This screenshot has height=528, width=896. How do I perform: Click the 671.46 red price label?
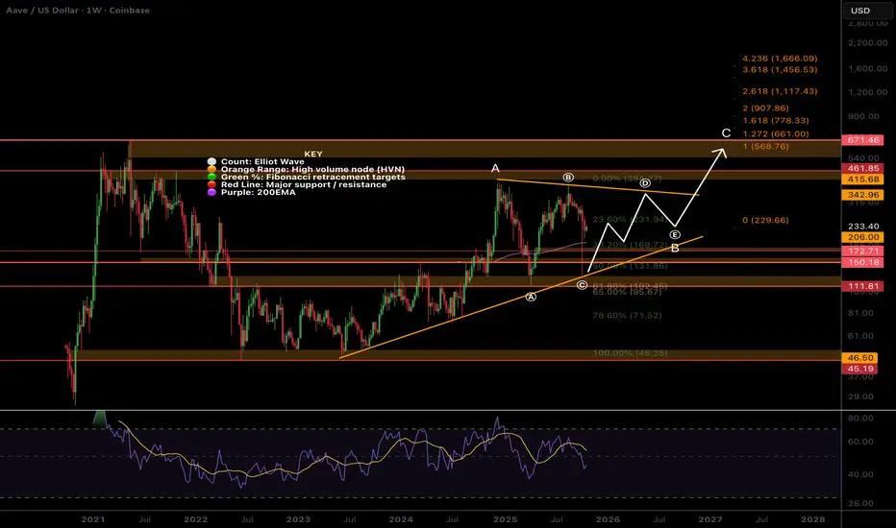point(862,140)
